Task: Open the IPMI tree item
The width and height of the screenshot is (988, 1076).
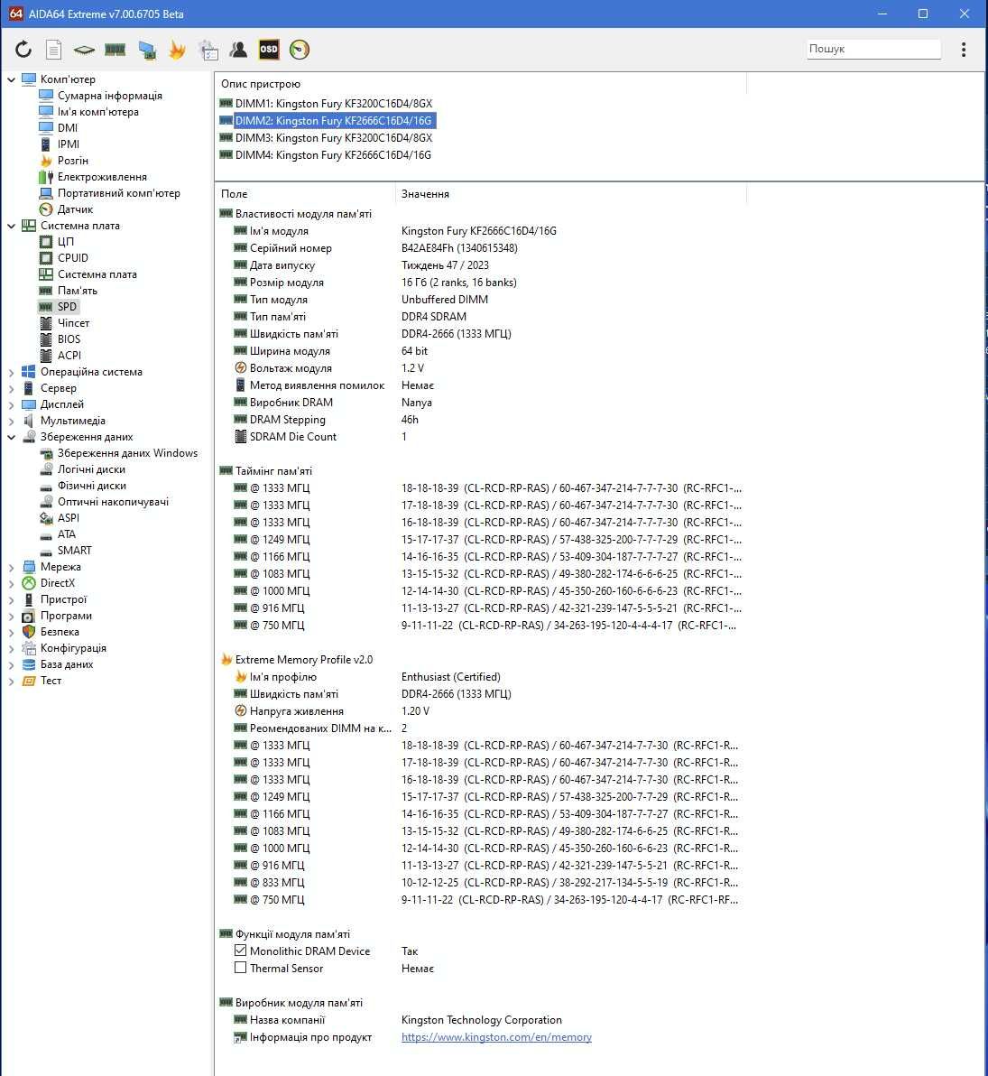Action: click(68, 144)
